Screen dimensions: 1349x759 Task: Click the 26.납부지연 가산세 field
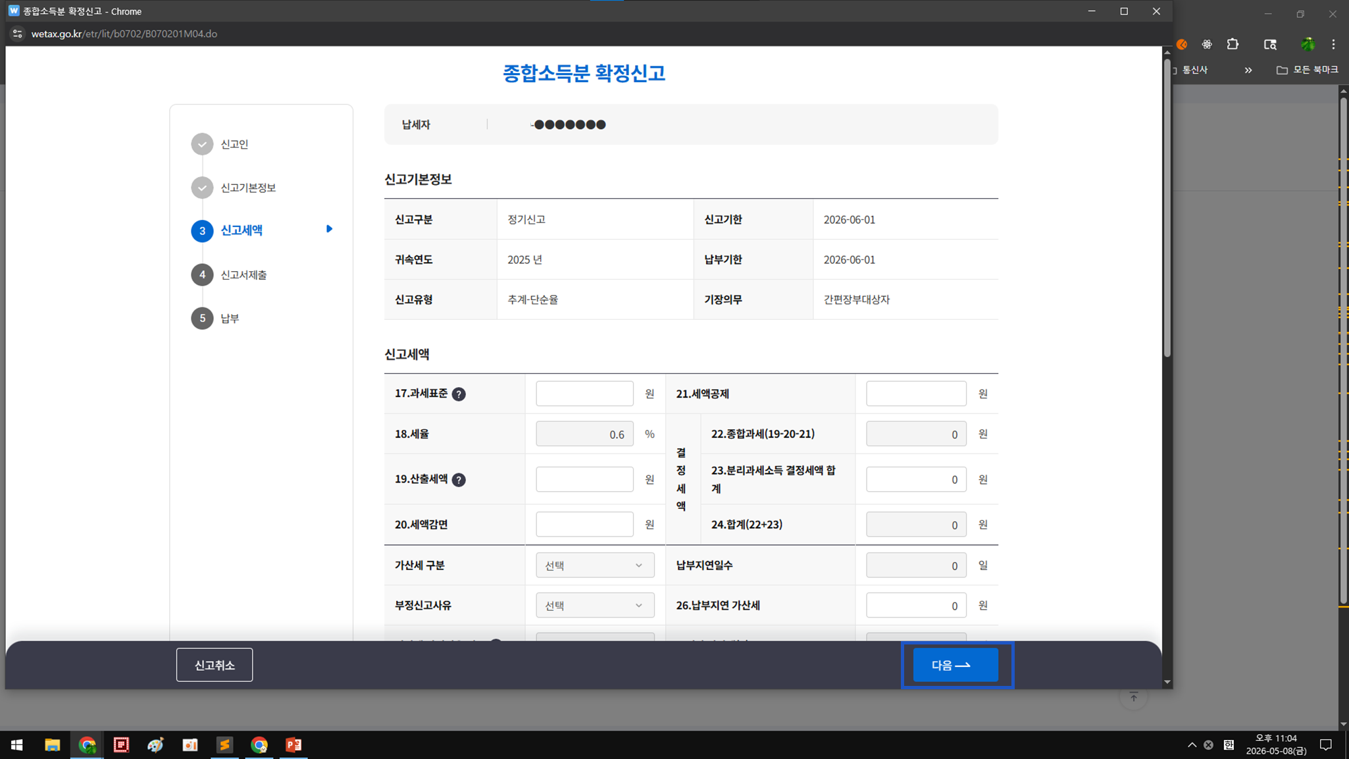[x=916, y=606]
